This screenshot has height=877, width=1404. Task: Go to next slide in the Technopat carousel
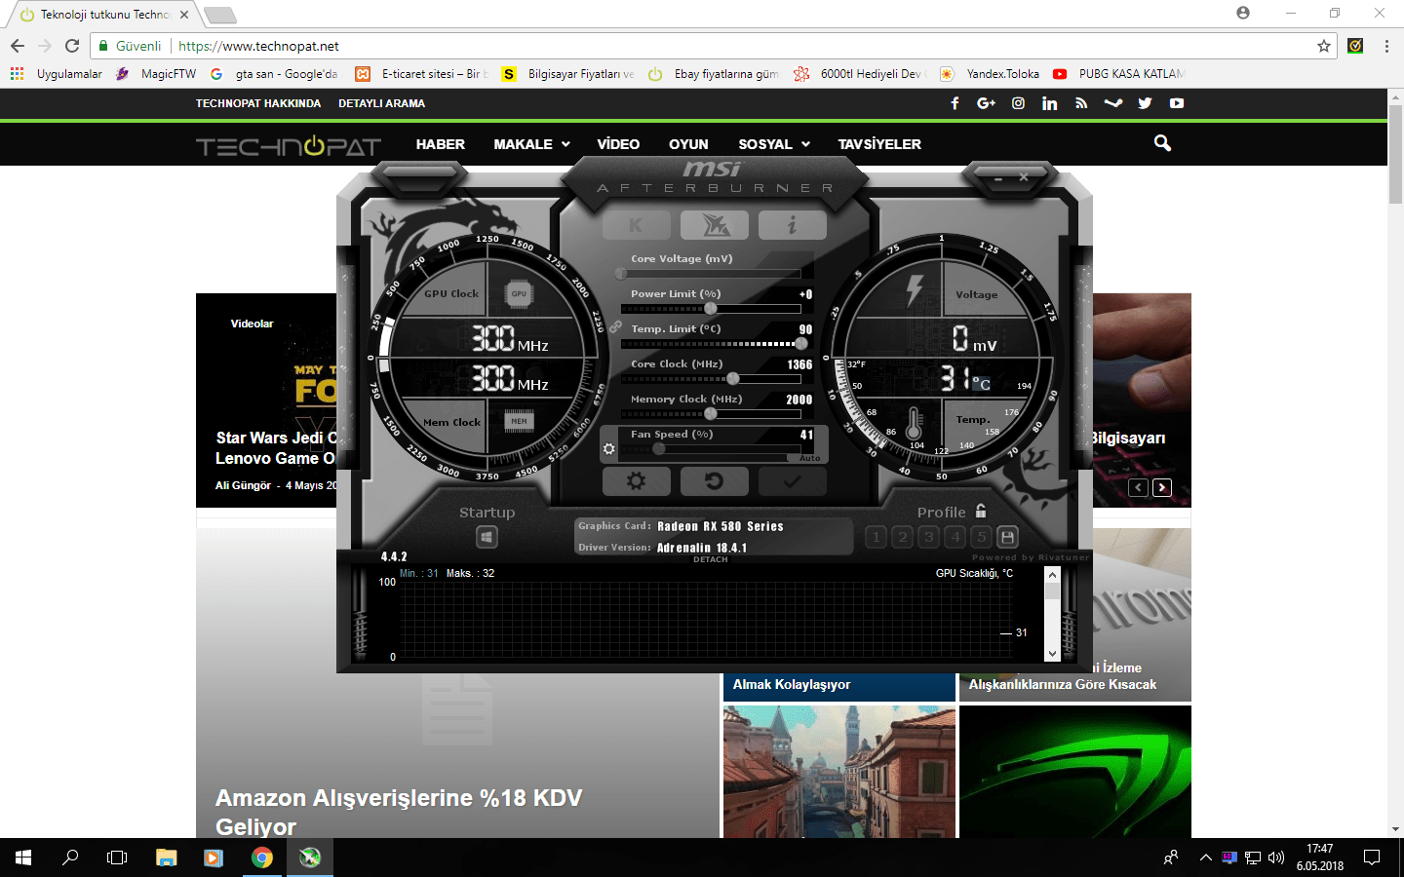click(x=1162, y=488)
